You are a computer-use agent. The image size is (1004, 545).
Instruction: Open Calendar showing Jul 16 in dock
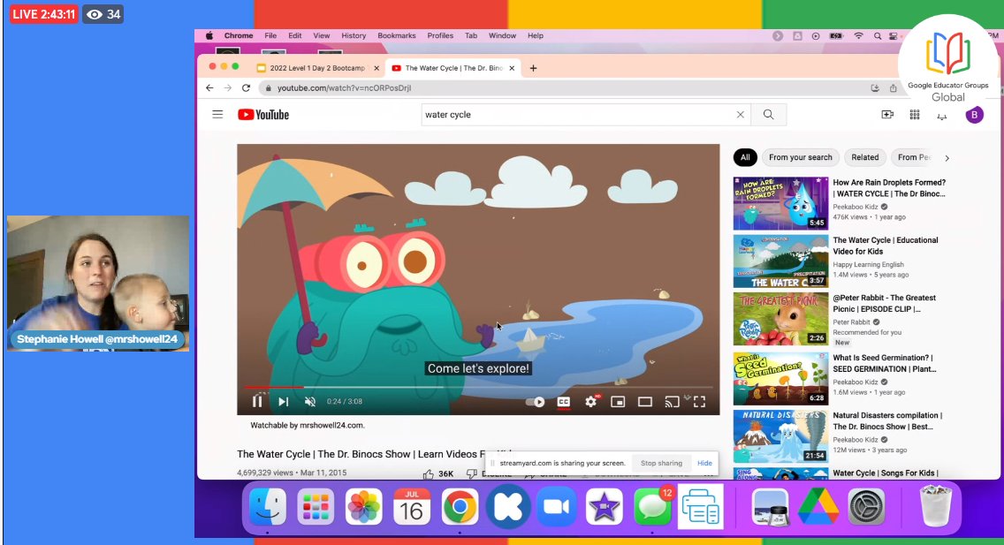pos(412,507)
